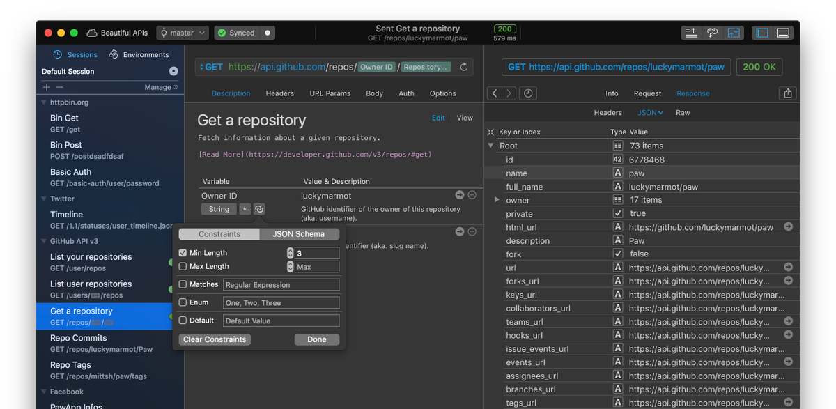Open the Options tab

(442, 93)
